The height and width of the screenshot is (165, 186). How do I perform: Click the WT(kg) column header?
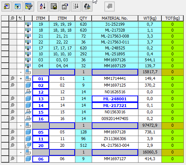click(150, 18)
